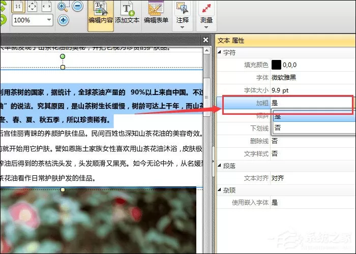Viewport: 356px width, 254px height.
Task: Click the 使用嵌入字体 value 是
Action: point(275,203)
